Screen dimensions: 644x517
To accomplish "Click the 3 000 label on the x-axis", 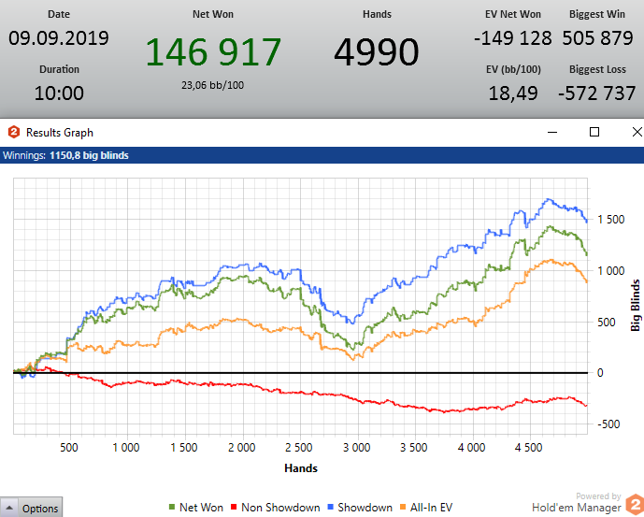I will pos(357,447).
